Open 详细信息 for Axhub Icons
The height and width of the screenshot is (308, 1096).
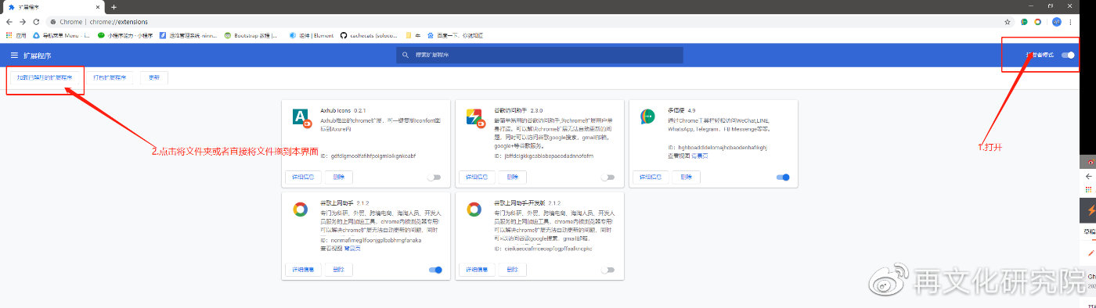click(x=303, y=177)
